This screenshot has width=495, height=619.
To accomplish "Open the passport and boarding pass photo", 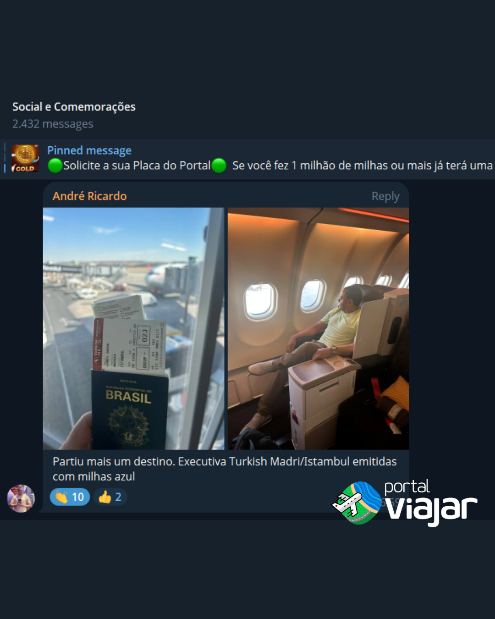I will click(133, 328).
